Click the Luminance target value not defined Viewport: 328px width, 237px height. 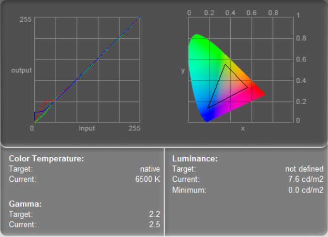click(304, 169)
